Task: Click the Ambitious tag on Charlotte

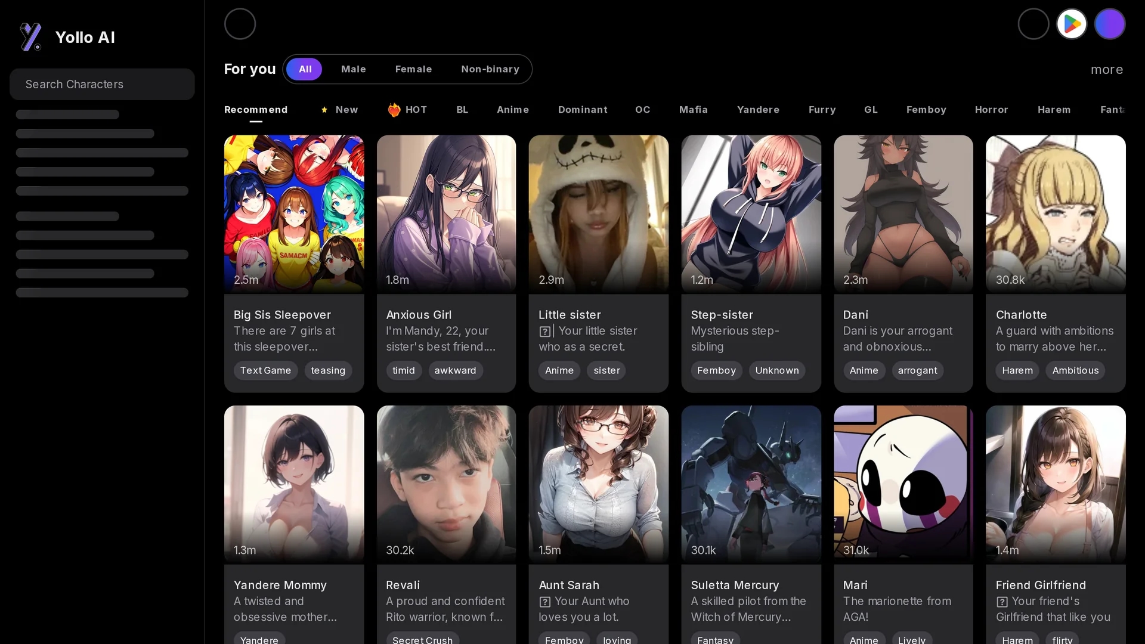Action: click(x=1075, y=370)
